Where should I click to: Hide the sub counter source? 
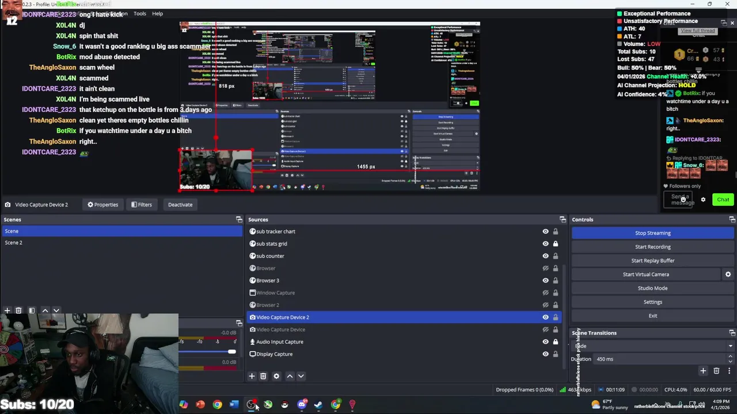[x=545, y=256]
